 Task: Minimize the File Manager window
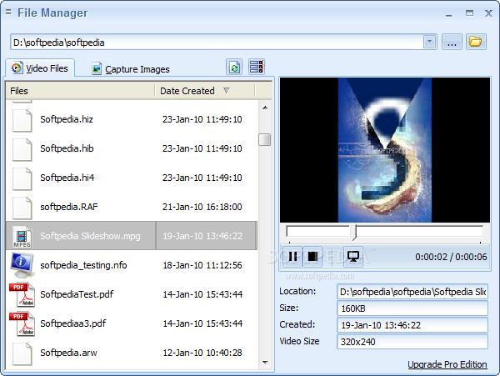[x=448, y=13]
